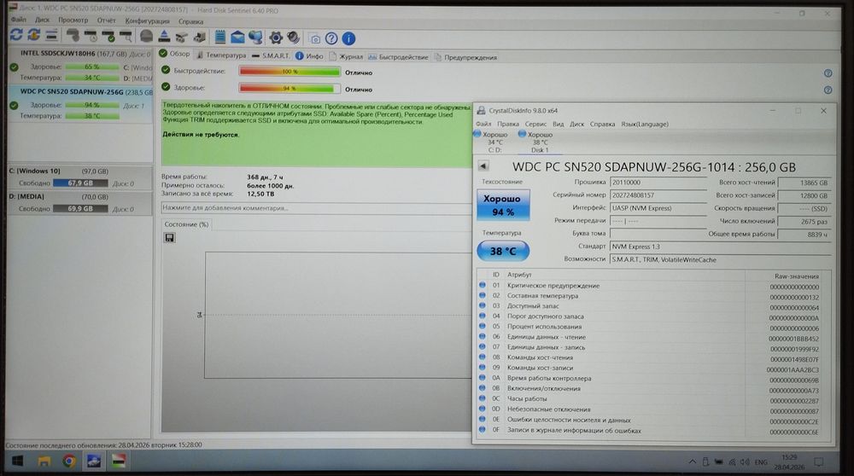This screenshot has width=854, height=476.
Task: Switch to S.M.A.R.T. tab
Action: pos(271,55)
